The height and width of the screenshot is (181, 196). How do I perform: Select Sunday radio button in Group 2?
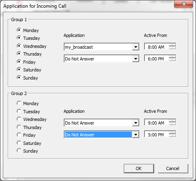coord(19,151)
